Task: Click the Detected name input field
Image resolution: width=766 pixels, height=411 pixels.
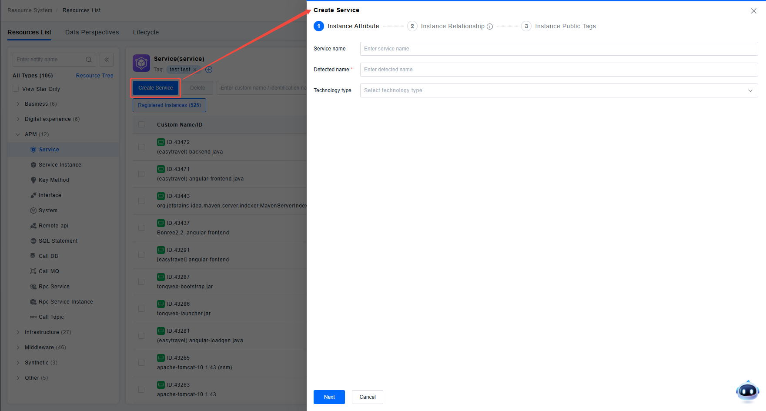Action: click(559, 70)
